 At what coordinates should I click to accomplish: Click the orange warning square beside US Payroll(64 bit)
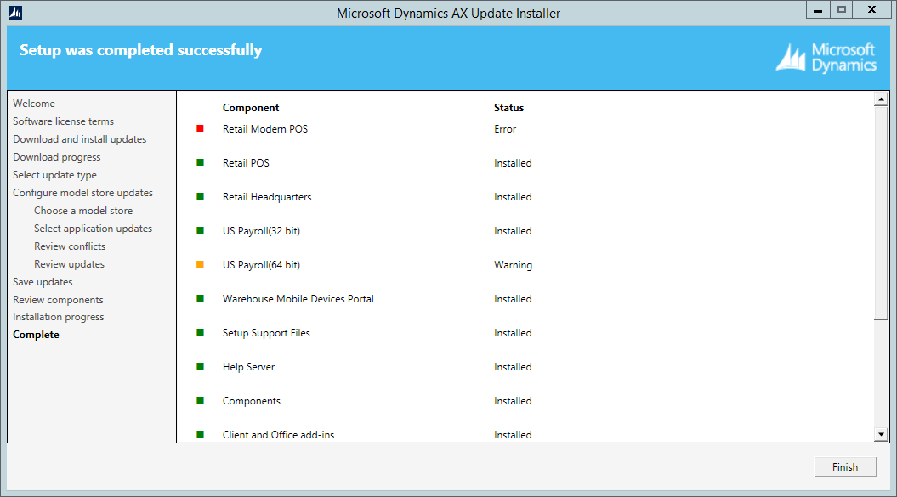click(x=200, y=264)
